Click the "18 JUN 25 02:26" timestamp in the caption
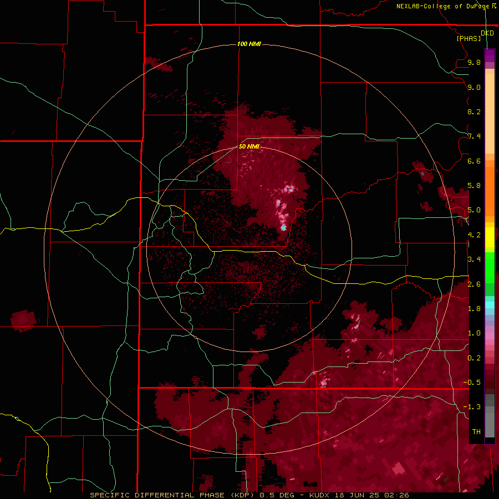This screenshot has height=499, width=499. [x=371, y=495]
